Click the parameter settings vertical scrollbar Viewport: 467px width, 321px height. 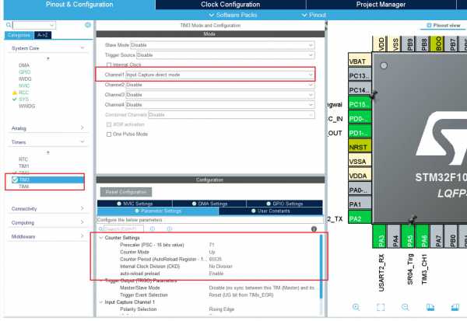321,267
